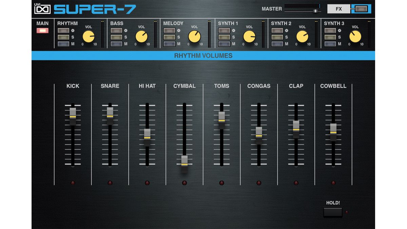Click the HI HAT volume fader handle

pyautogui.click(x=147, y=137)
